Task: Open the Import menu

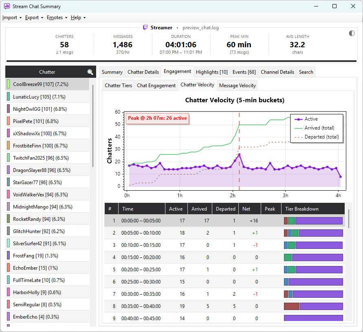Action: tap(12, 18)
